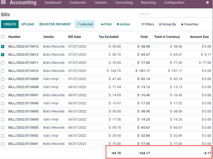Click Amount Due $ -77.00 of BILL/2022/07/0011
This screenshot has width=213, height=159.
pyautogui.click(x=205, y=63)
